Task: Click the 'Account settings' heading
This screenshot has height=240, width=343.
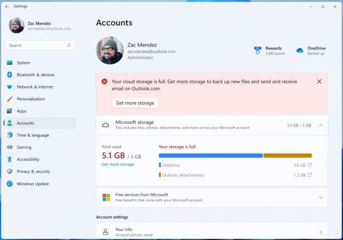Action: 112,217
